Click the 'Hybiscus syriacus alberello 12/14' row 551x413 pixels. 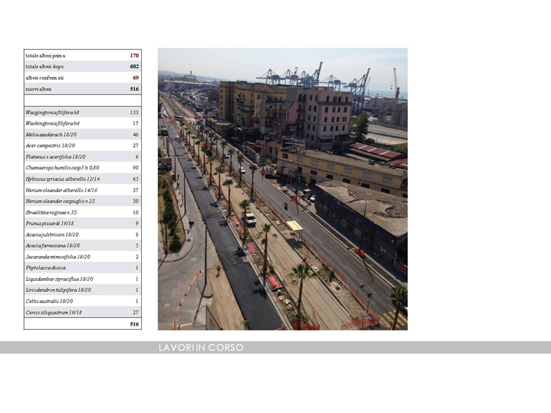point(83,179)
